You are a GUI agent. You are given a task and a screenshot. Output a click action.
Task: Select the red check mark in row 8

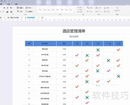point(77,86)
